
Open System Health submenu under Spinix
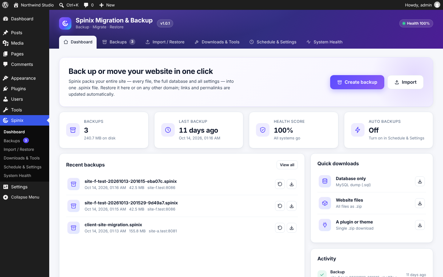pyautogui.click(x=25, y=176)
